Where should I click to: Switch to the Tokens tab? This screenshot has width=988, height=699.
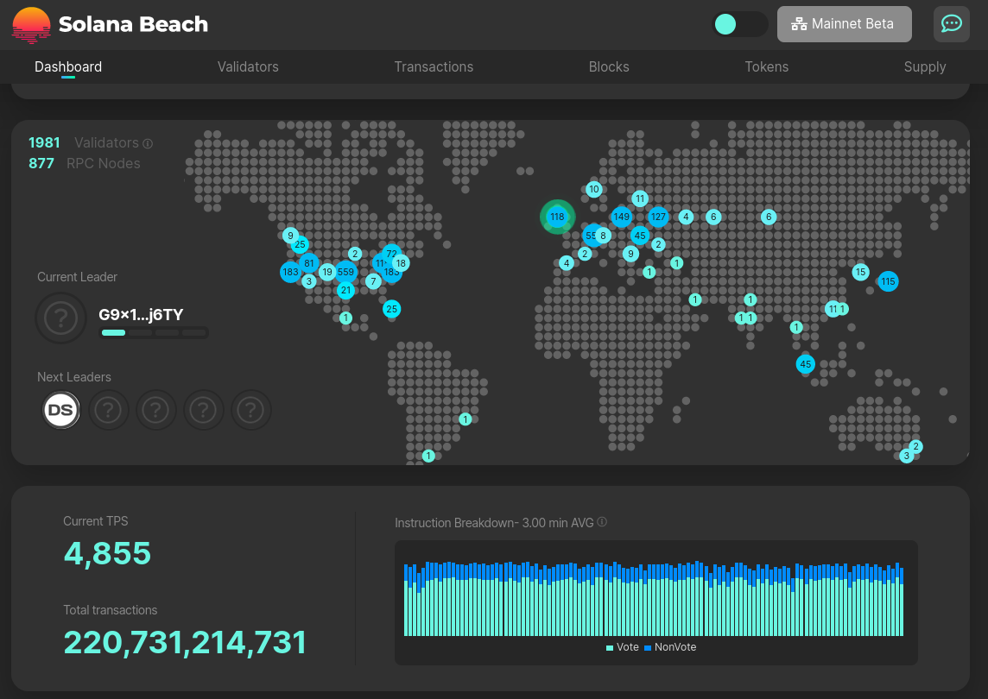pyautogui.click(x=767, y=66)
